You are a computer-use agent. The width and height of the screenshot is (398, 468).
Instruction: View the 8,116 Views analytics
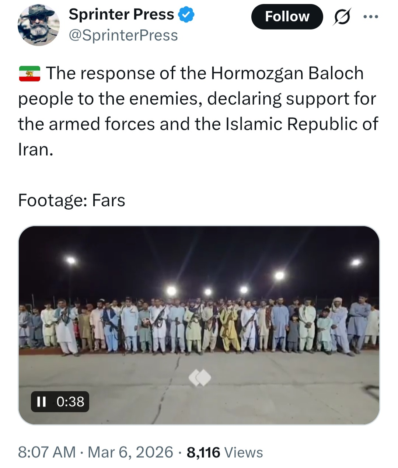pos(225,452)
